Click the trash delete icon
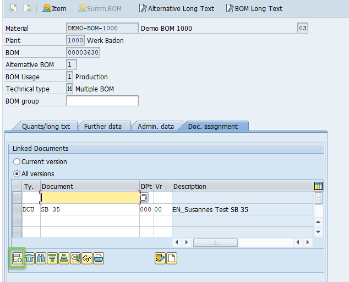The width and height of the screenshot is (349, 282). click(x=29, y=258)
